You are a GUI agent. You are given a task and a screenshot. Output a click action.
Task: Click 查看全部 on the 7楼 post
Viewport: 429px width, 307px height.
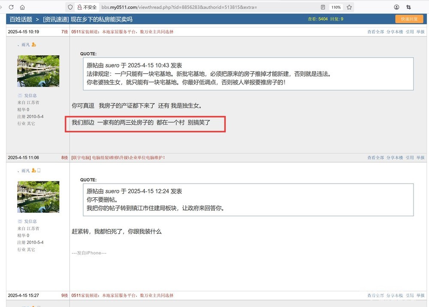[x=375, y=32]
